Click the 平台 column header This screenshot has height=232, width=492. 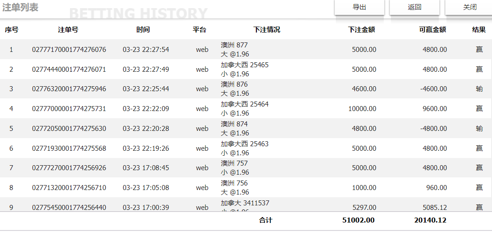pos(200,30)
